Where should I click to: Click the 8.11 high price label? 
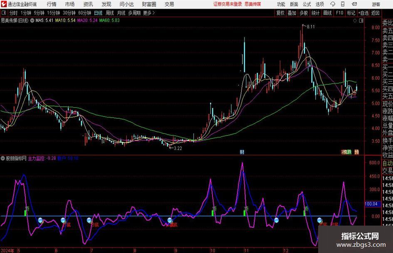click(311, 27)
